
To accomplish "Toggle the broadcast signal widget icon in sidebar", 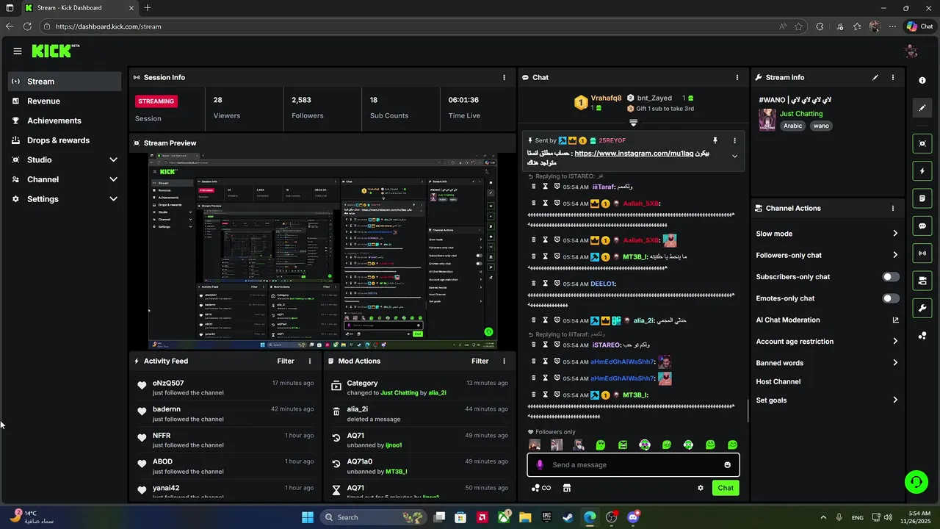I will pos(922,253).
